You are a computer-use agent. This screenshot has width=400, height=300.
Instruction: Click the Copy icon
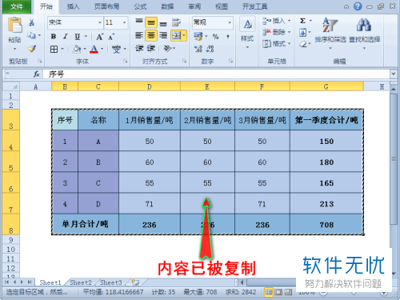[31, 35]
